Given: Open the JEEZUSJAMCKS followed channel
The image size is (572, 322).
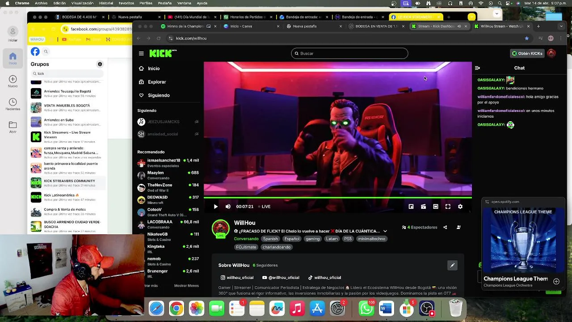Looking at the screenshot, I should tap(168, 122).
